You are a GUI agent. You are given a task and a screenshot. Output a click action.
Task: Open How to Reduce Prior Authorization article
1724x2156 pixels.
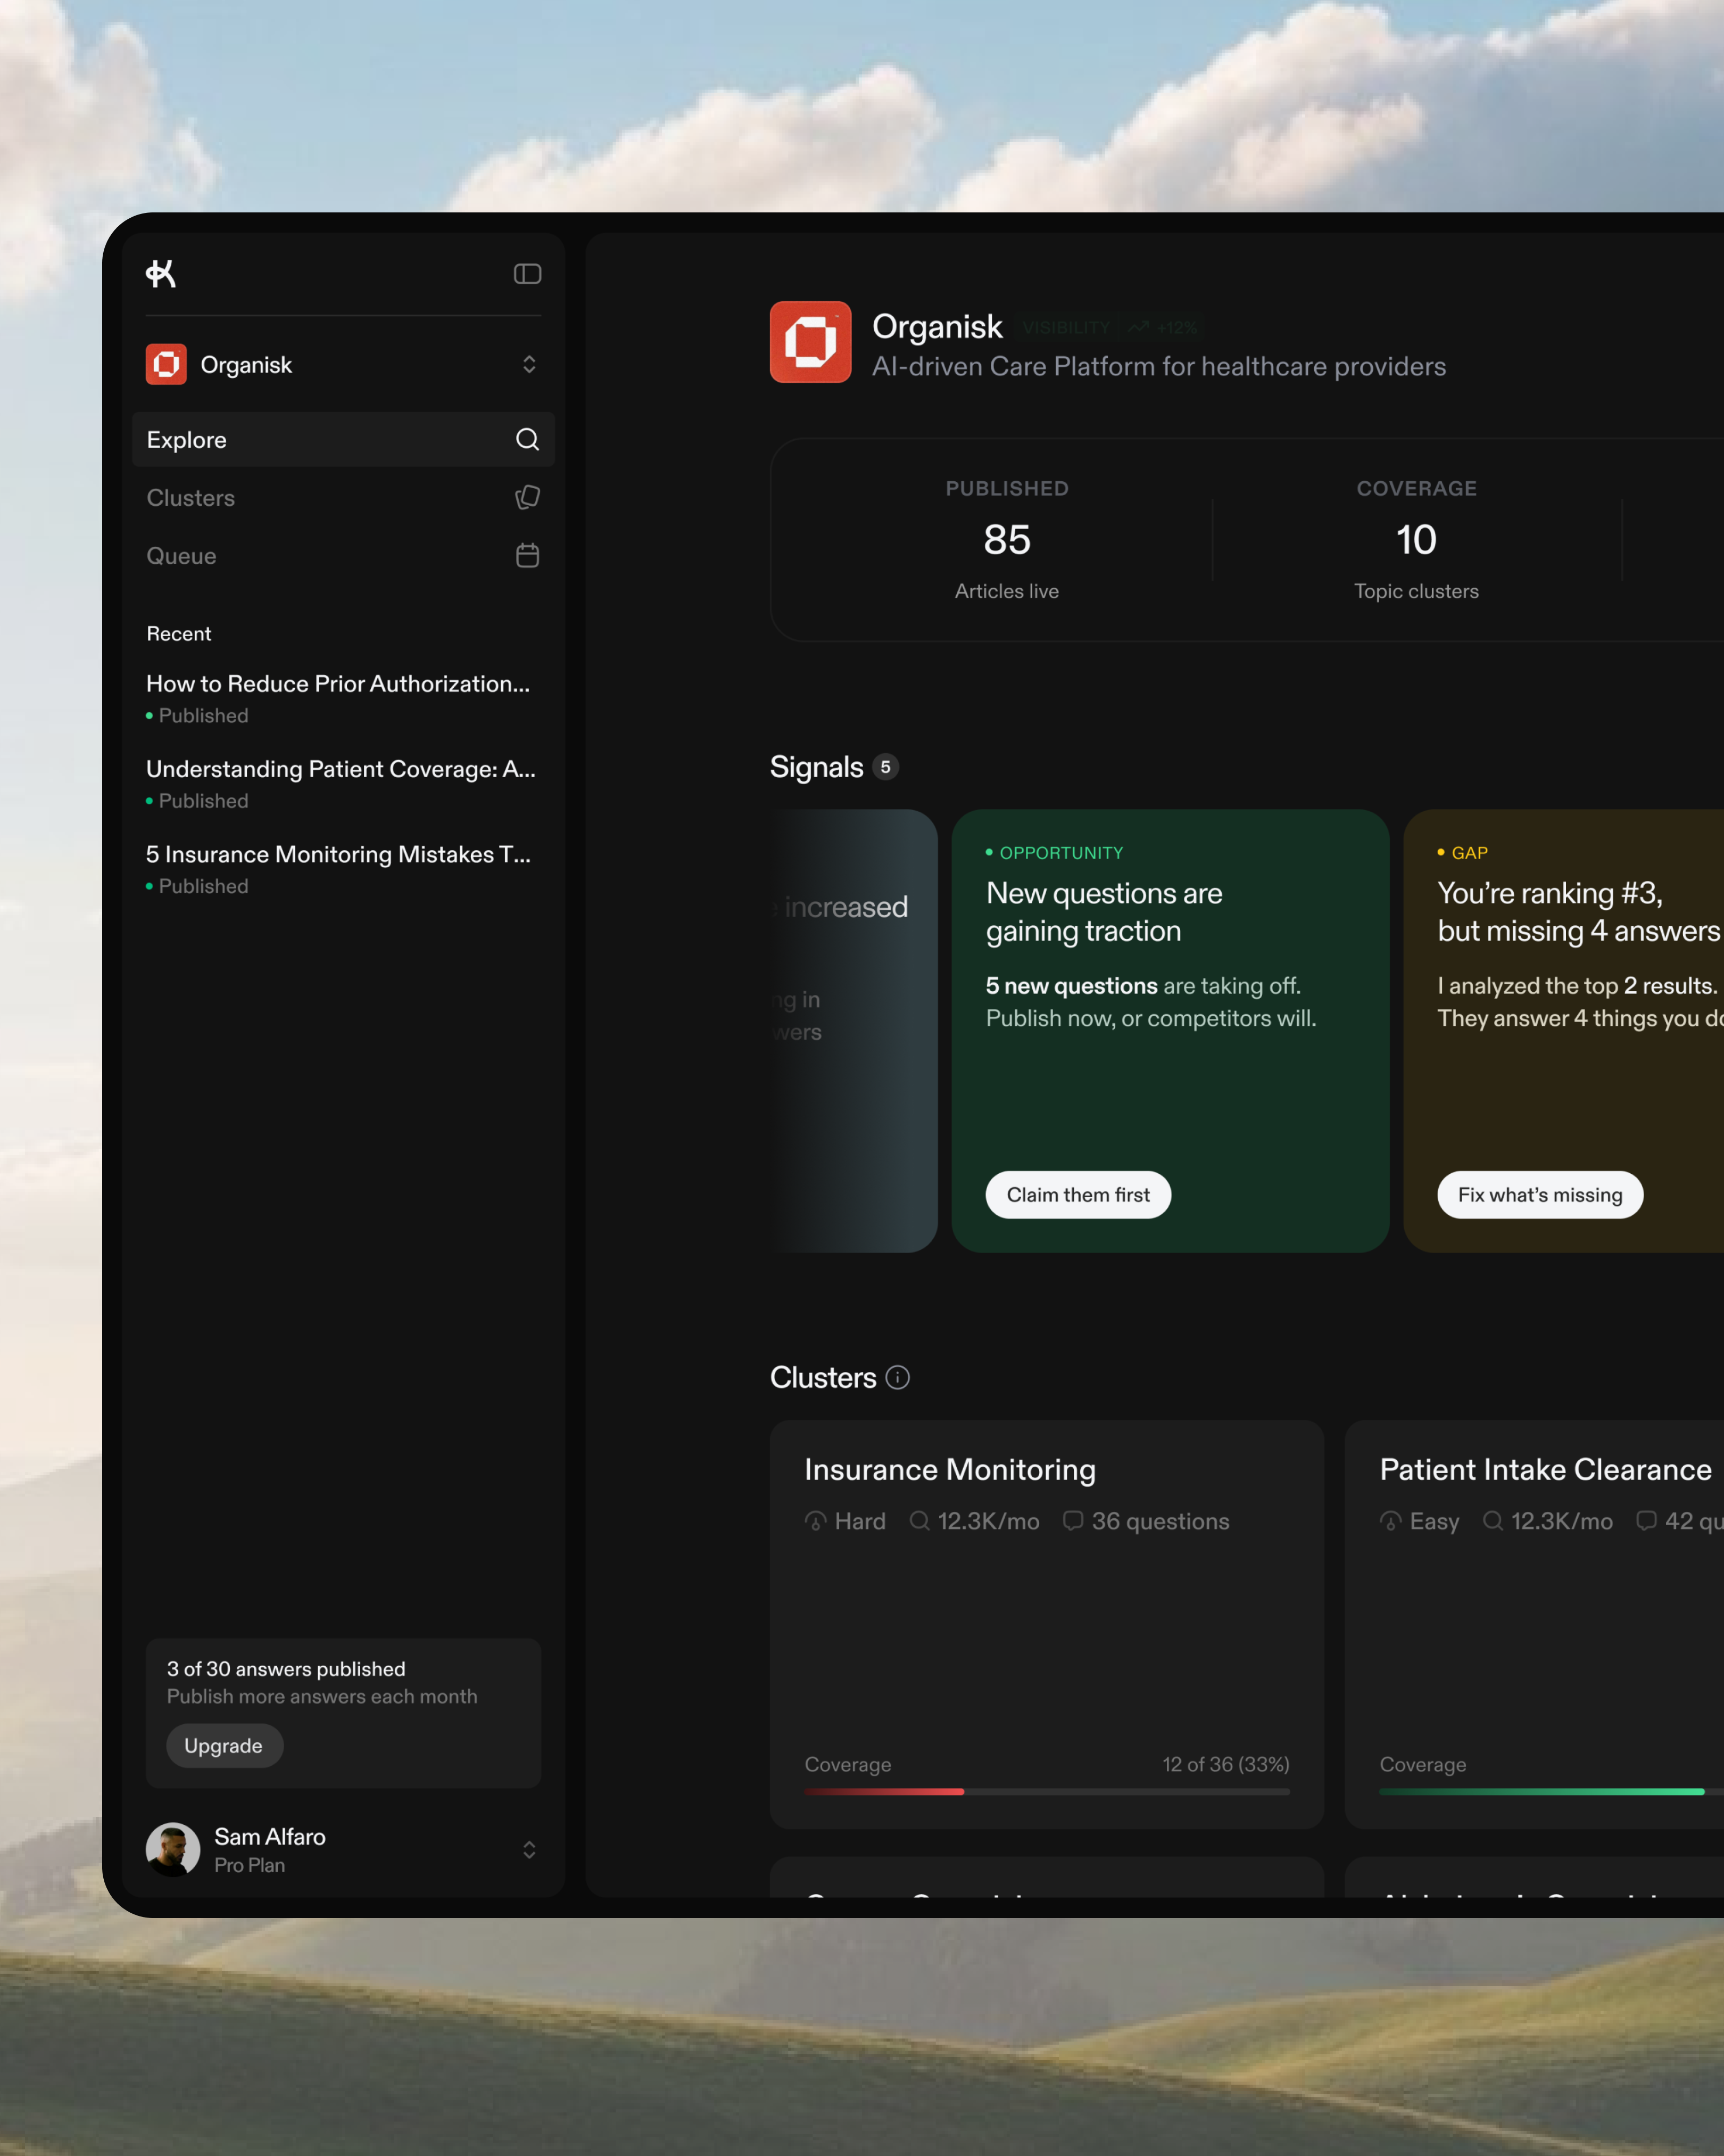pos(337,684)
